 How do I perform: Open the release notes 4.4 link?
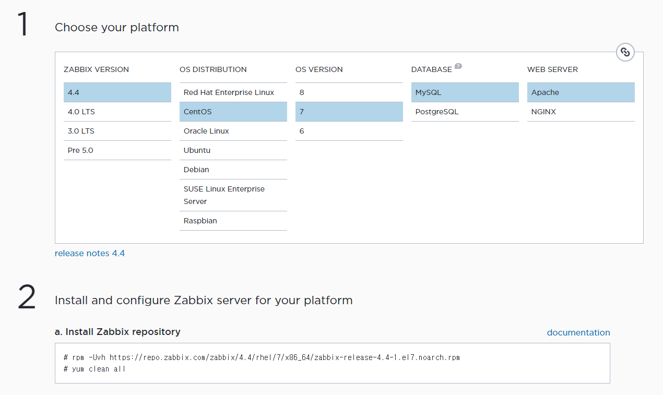click(90, 253)
